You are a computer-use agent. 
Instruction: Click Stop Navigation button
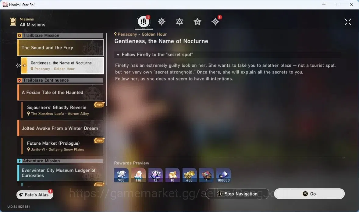(237, 194)
